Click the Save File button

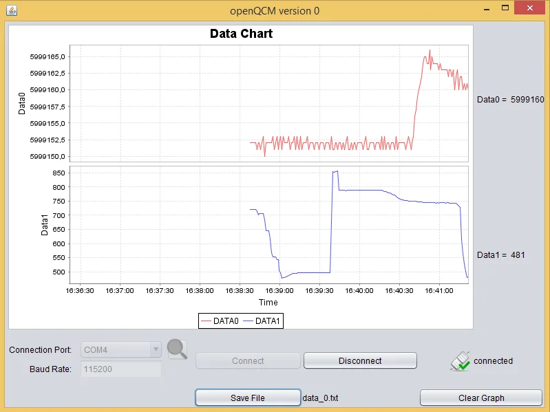coord(248,398)
